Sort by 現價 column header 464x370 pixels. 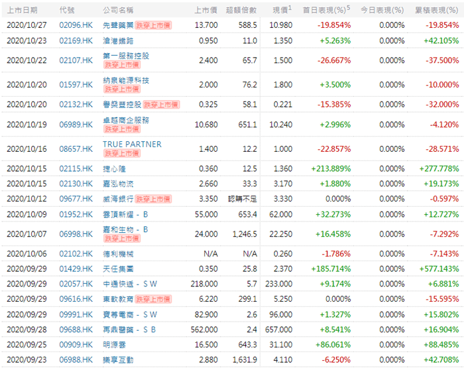coord(282,10)
